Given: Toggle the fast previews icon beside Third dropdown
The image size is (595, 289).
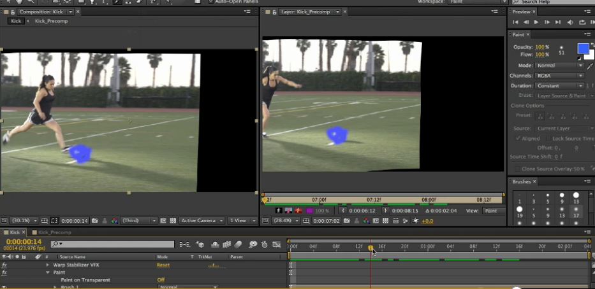Looking at the screenshot, I should coord(163,220).
